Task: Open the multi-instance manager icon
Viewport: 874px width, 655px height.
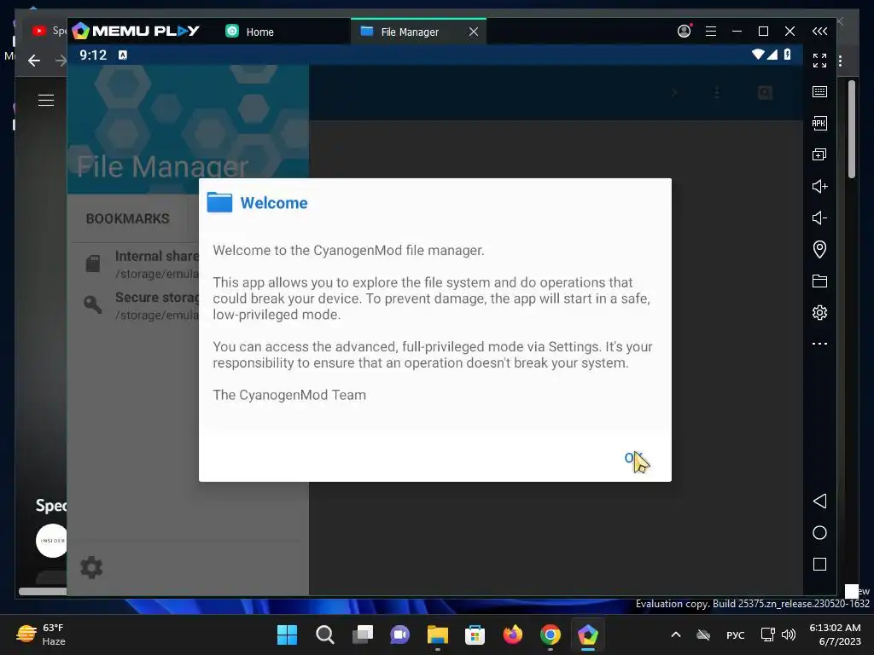Action: [819, 154]
